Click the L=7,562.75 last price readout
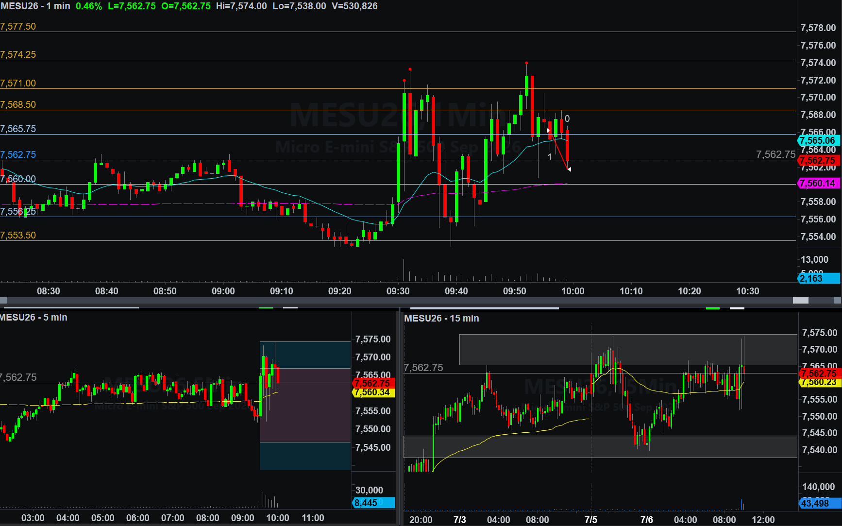The image size is (842, 526). [132, 6]
